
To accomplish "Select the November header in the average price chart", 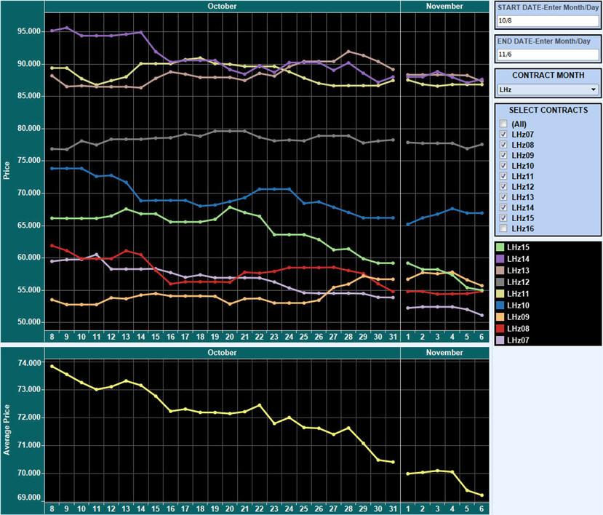I will pos(444,352).
